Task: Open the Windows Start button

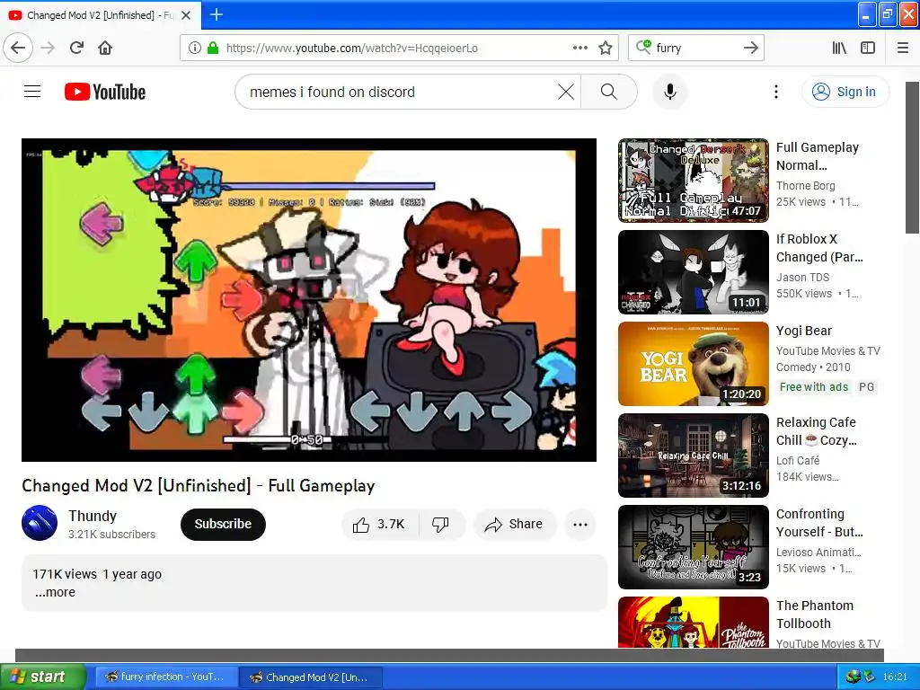Action: click(42, 677)
